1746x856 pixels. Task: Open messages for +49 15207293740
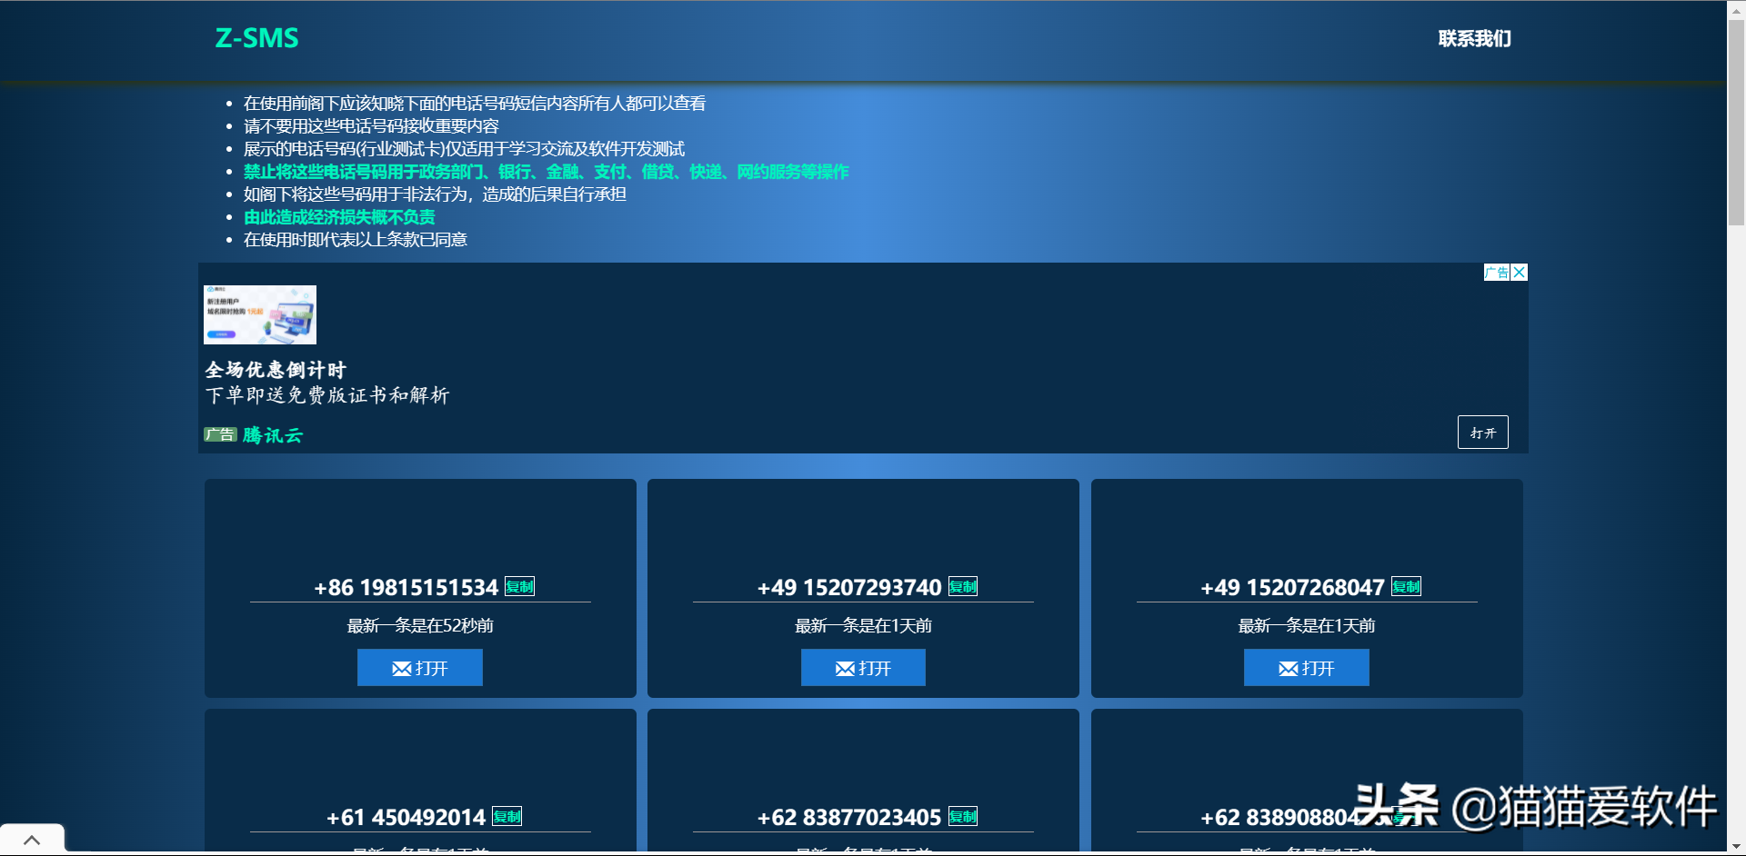pos(863,668)
